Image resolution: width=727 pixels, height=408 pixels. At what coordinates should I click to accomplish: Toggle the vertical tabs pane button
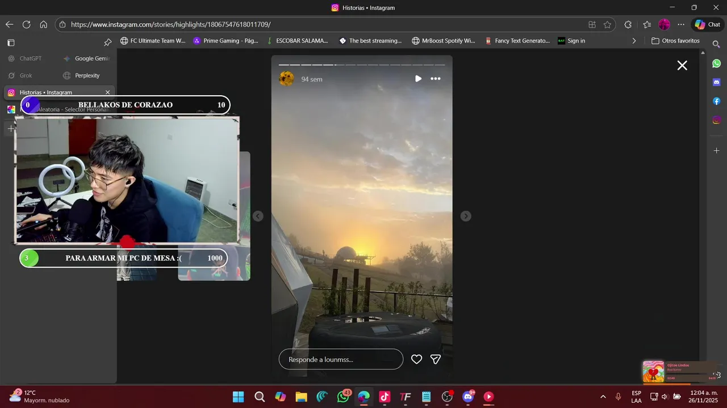pyautogui.click(x=11, y=42)
